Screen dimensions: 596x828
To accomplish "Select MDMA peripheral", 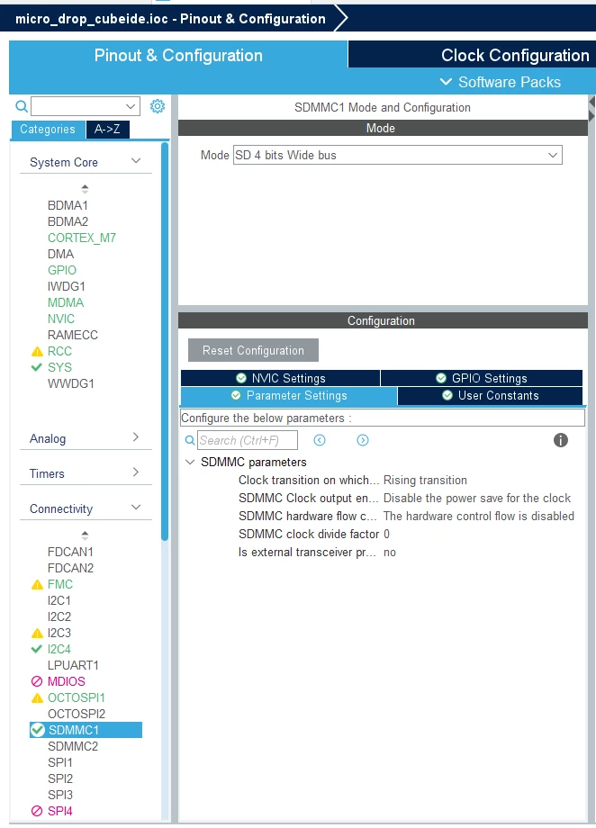I will (x=66, y=302).
